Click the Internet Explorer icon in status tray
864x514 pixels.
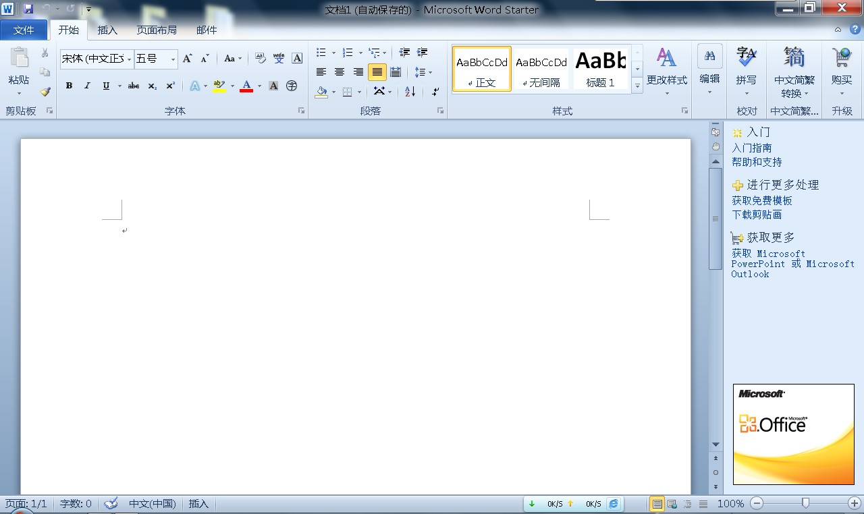pos(614,504)
